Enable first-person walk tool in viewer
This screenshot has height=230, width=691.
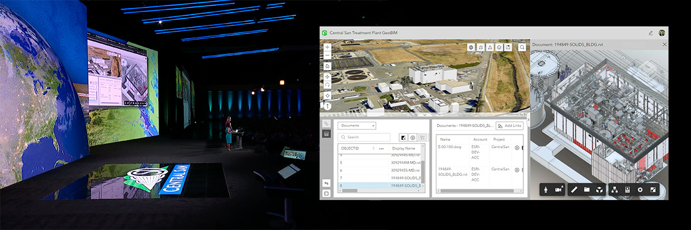coord(546,190)
